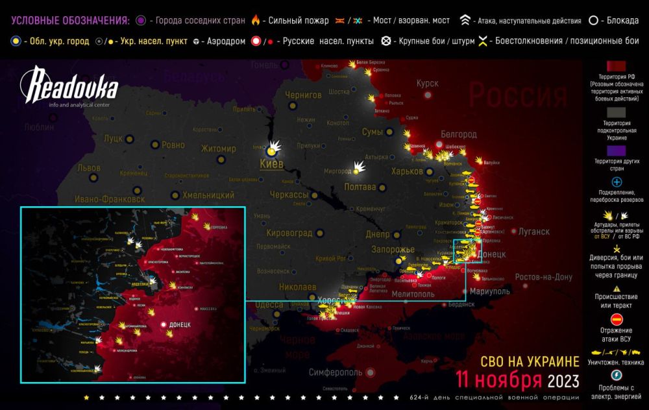Click the Чернигов city marker
The width and height of the screenshot is (649, 410).
293,106
